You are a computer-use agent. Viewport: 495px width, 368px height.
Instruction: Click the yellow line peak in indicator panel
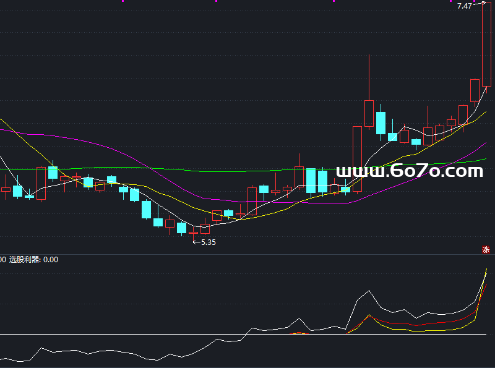click(x=486, y=269)
